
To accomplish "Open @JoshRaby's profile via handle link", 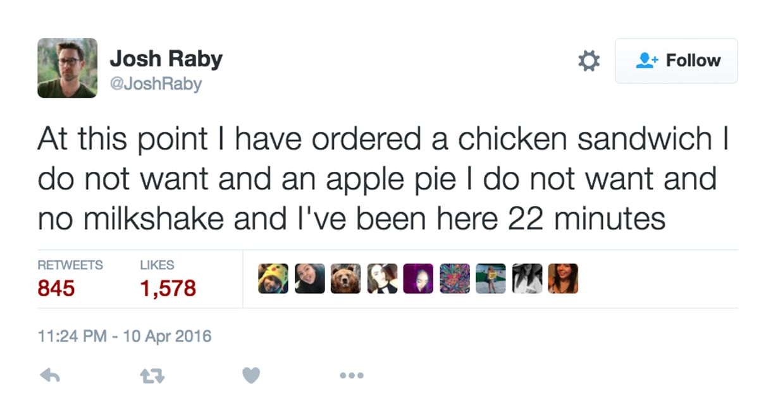I will [x=156, y=83].
